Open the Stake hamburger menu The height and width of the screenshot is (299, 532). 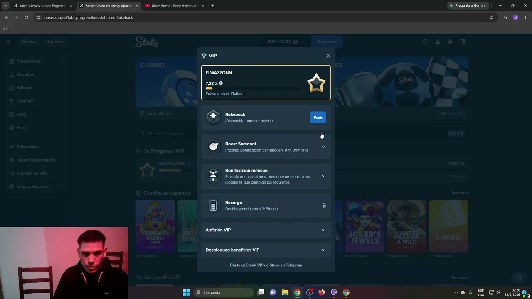[x=8, y=42]
